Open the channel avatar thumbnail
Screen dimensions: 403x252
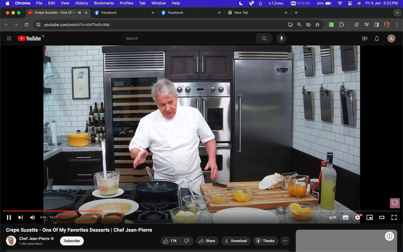click(11, 241)
